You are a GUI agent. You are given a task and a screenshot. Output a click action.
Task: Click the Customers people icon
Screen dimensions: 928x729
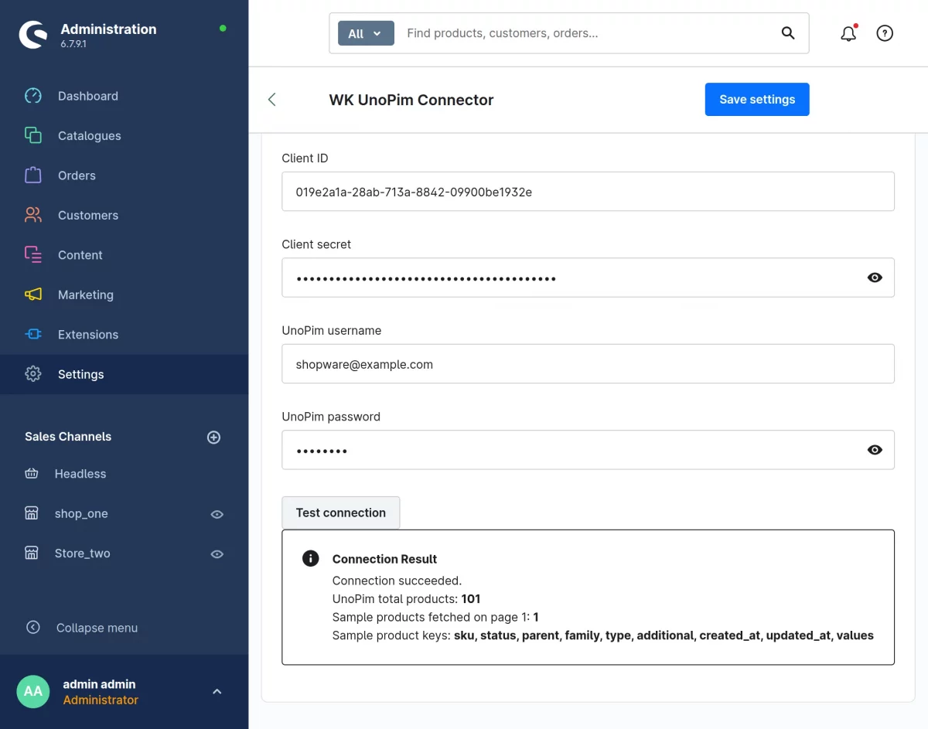tap(32, 215)
